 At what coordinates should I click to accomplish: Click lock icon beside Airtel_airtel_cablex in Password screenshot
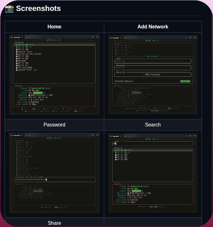coord(17,168)
